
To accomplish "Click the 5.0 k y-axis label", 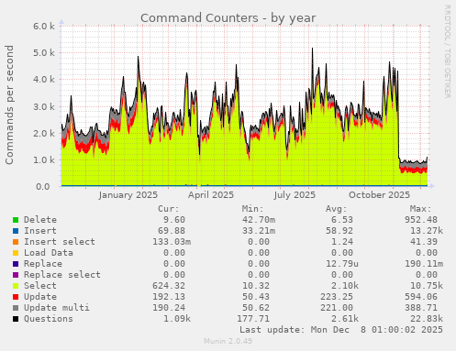I will point(44,53).
